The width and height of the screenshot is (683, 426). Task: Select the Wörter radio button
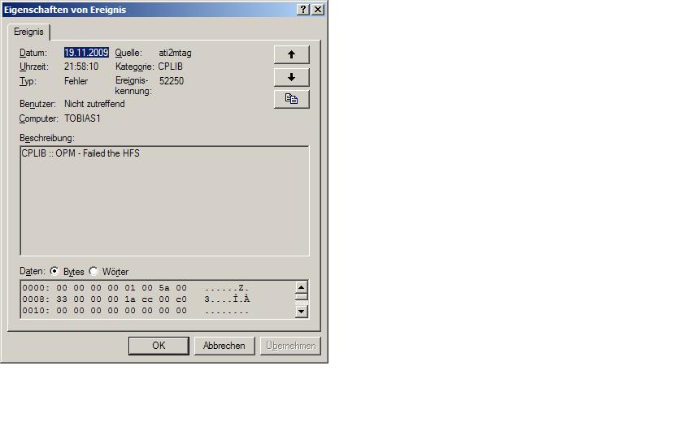(94, 271)
